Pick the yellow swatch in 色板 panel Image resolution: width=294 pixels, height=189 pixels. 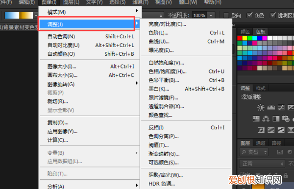(245, 38)
